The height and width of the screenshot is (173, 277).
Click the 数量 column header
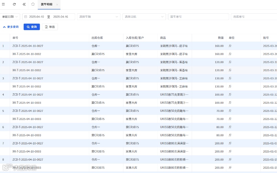[x=221, y=38]
